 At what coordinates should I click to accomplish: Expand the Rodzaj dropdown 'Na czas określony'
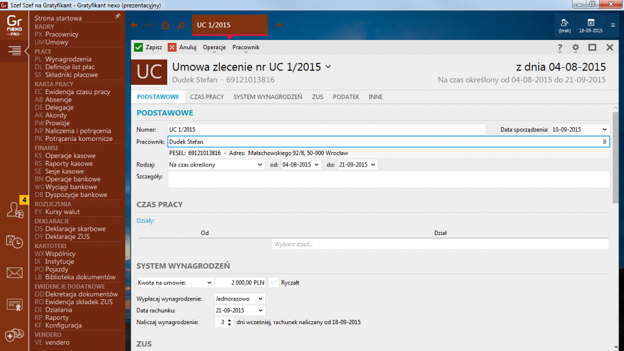point(217,165)
